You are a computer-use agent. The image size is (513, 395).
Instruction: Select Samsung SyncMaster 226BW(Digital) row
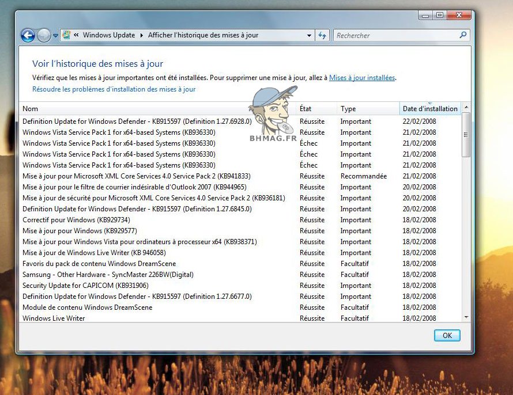[x=240, y=275]
